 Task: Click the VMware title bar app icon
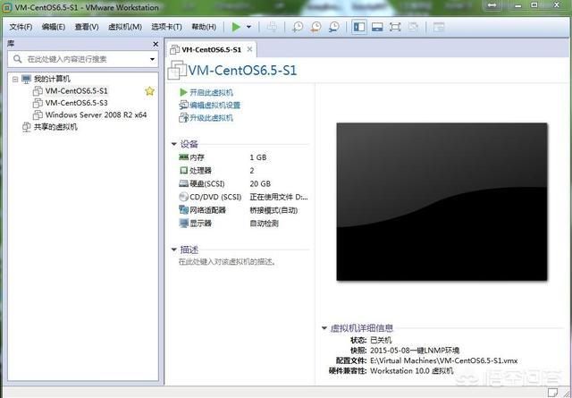[x=6, y=7]
